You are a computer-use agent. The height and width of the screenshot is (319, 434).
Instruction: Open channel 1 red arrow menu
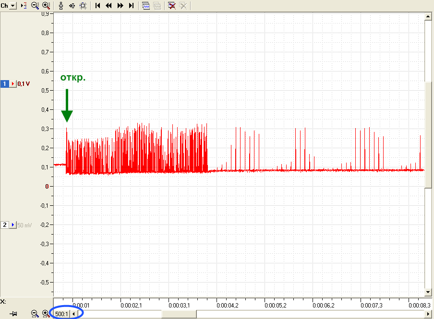pos(13,83)
